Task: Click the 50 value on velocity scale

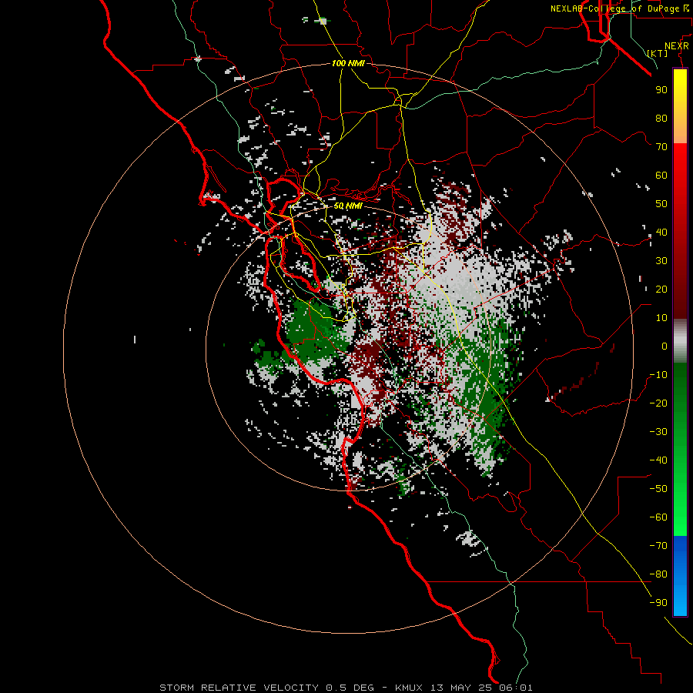Action: pos(661,204)
